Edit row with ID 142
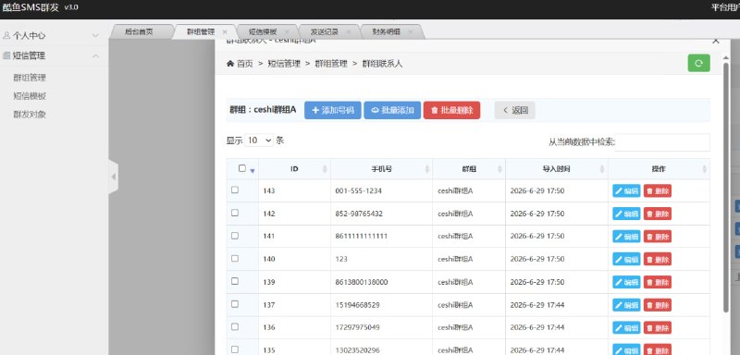Viewport: 740px width, 355px height. click(626, 214)
